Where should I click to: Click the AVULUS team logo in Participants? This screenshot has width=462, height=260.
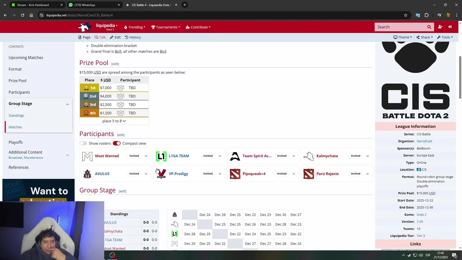(87, 174)
